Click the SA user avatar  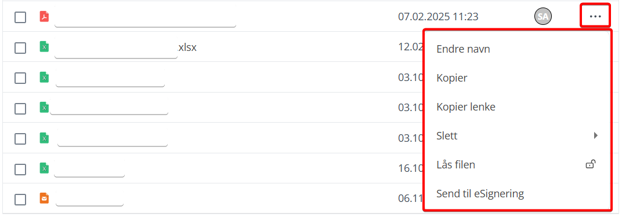(x=543, y=17)
